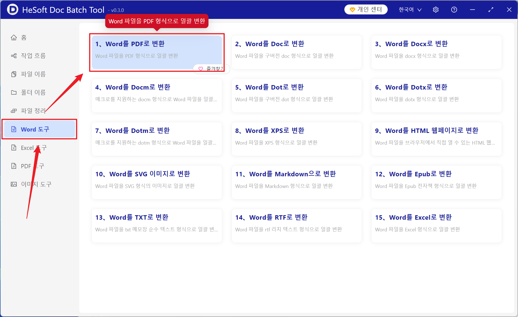Open the help question mark icon
518x317 pixels.
coord(454,10)
